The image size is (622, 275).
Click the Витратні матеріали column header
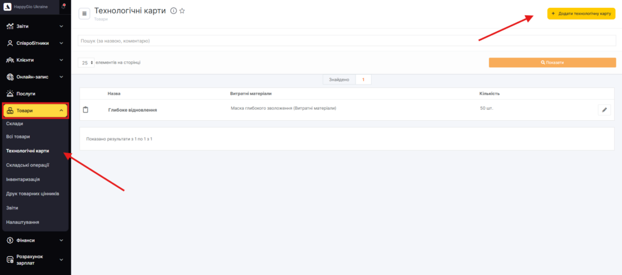(x=251, y=93)
